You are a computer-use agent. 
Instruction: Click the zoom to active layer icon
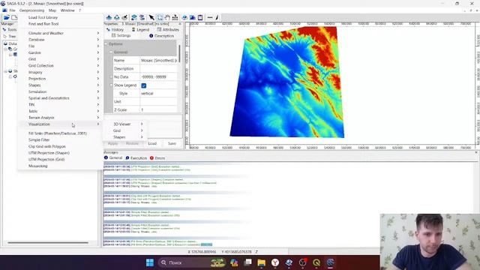117,17
